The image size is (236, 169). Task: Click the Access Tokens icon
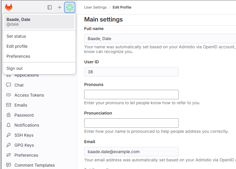click(9, 95)
